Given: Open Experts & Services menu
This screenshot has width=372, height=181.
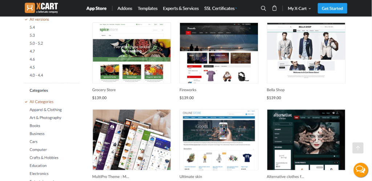Looking at the screenshot, I should coord(181,8).
